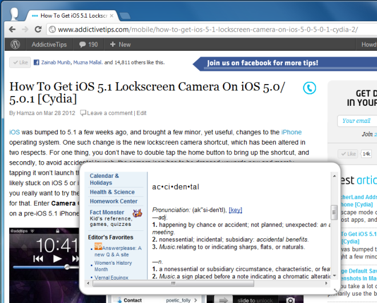The image size is (377, 303).
Task: Open Zainab Munib's profile link
Action: (x=56, y=62)
